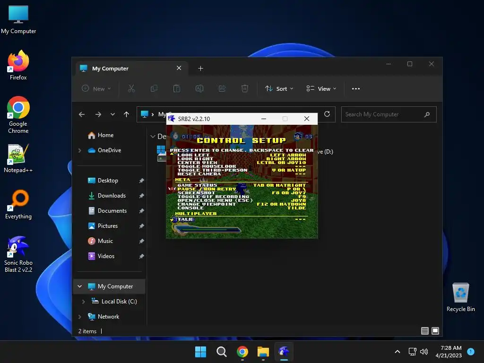Open File Explorer from the taskbar
484x363 pixels.
click(263, 352)
